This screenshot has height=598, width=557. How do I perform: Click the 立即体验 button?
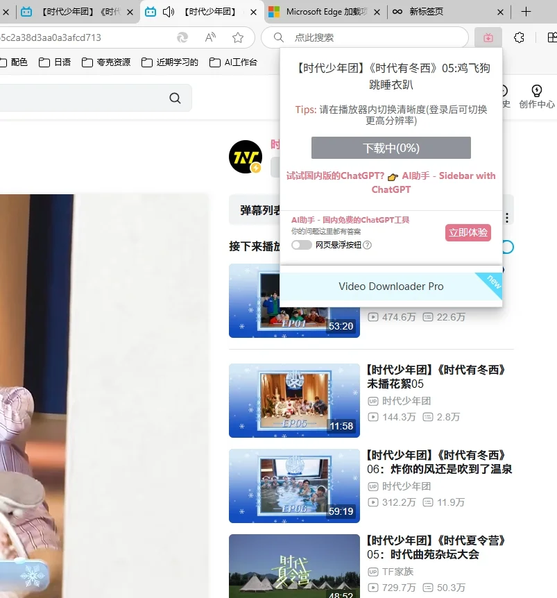point(468,232)
